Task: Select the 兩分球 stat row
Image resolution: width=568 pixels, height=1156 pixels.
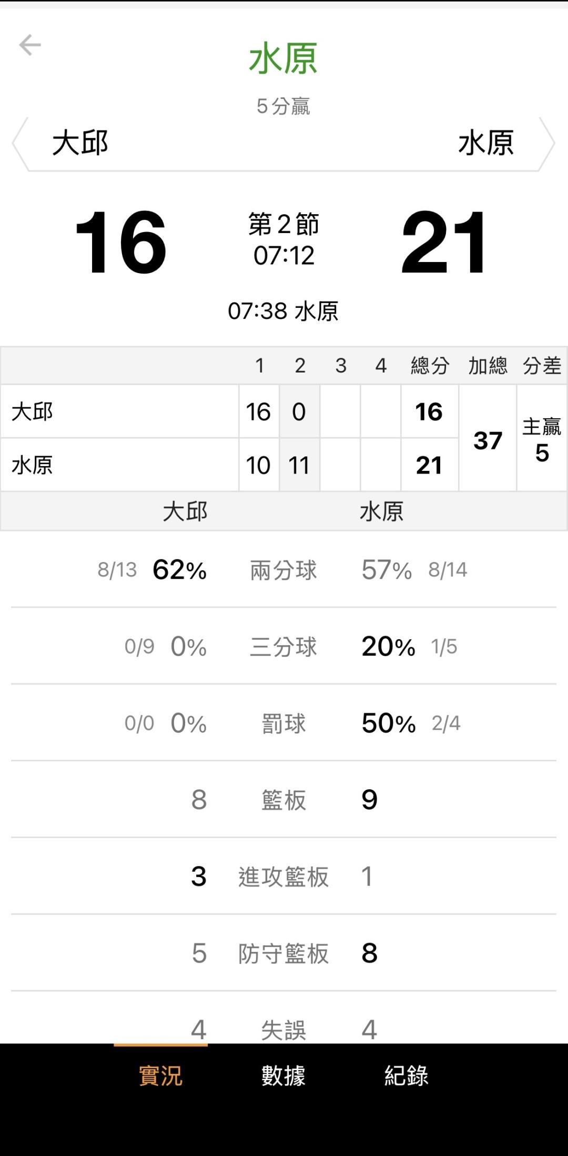Action: pyautogui.click(x=283, y=570)
